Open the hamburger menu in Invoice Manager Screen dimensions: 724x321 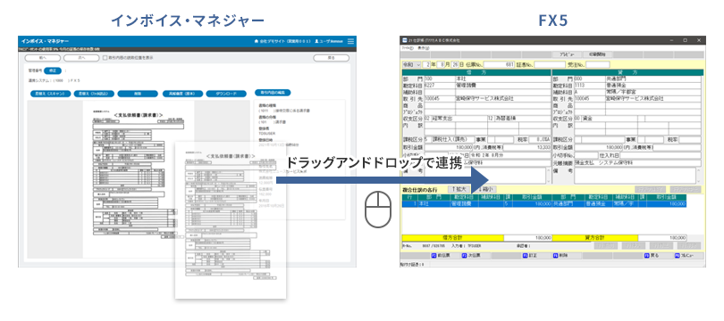click(351, 41)
